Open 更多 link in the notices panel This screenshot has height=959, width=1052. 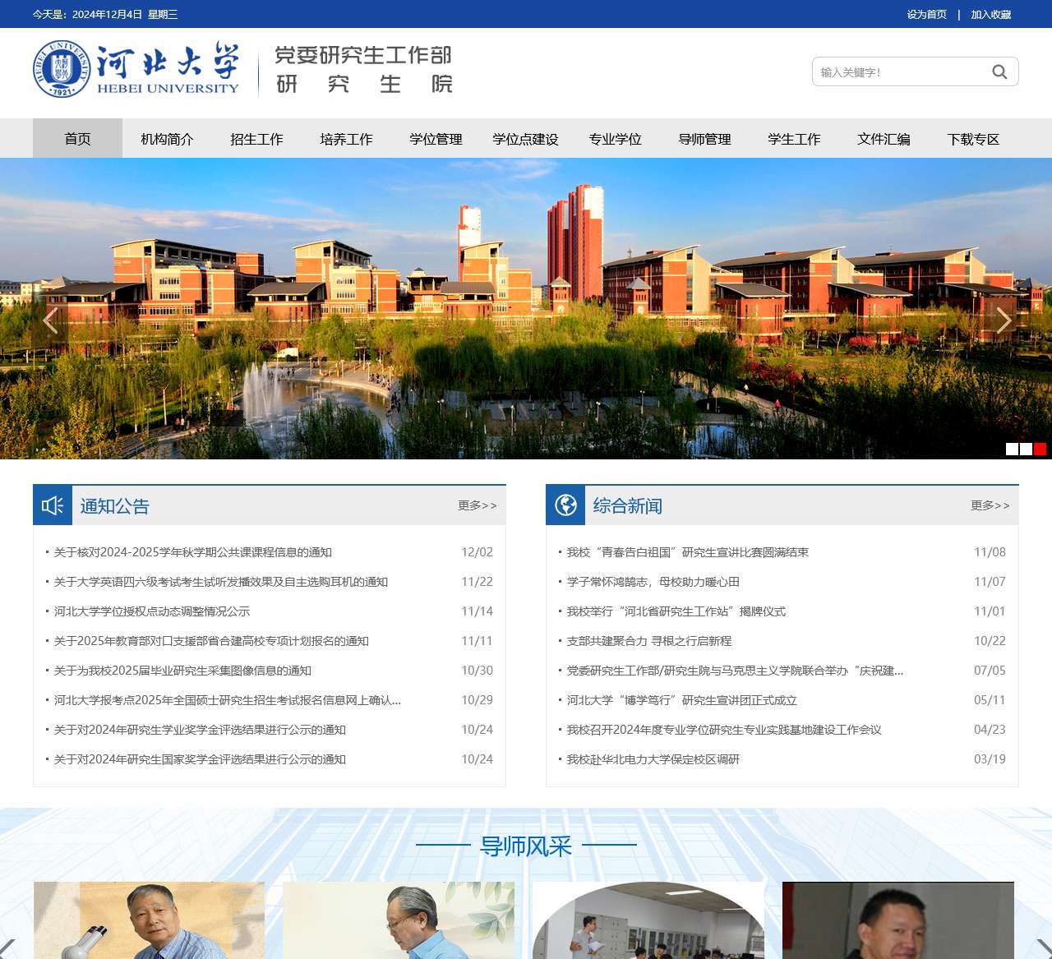(475, 505)
